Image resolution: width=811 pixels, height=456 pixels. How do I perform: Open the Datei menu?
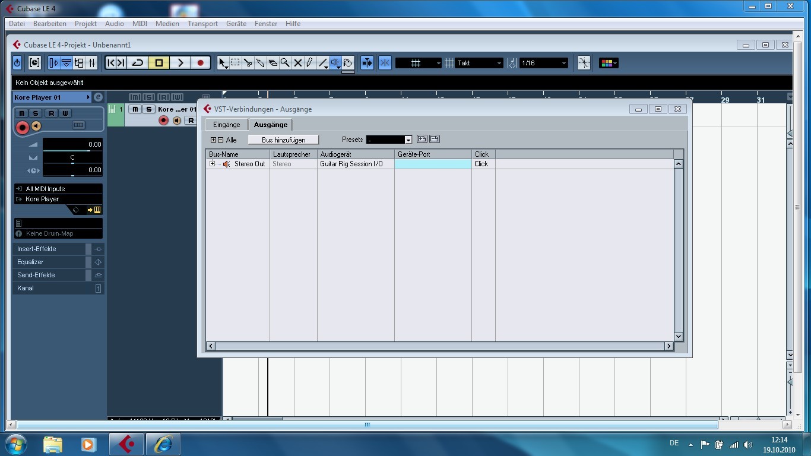click(x=17, y=24)
